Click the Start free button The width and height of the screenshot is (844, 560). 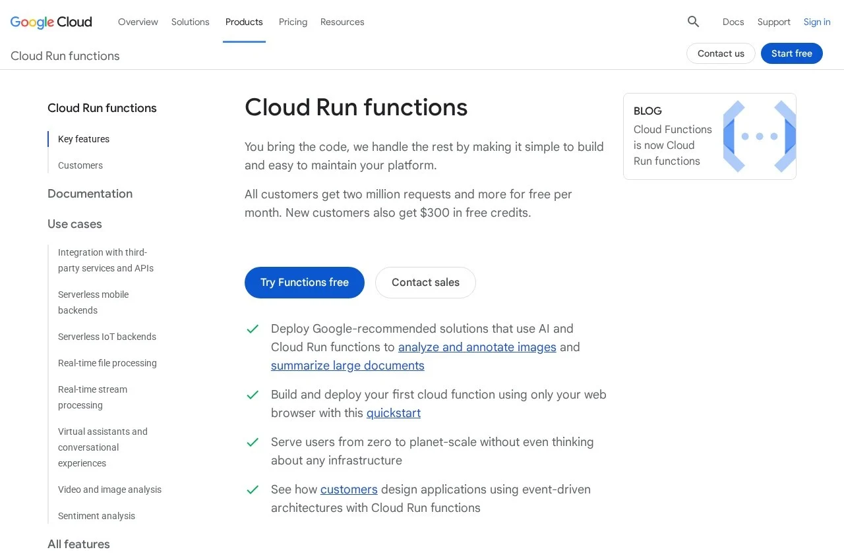792,53
